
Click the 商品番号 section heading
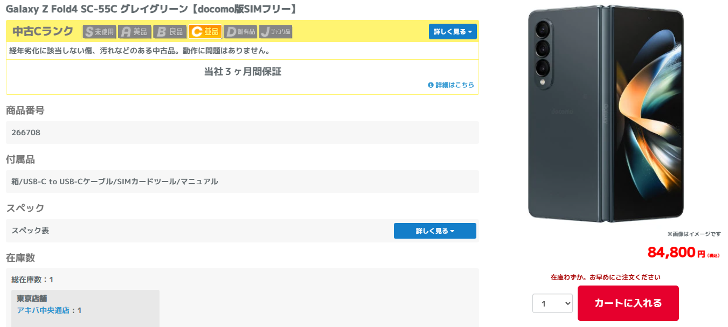(x=25, y=110)
